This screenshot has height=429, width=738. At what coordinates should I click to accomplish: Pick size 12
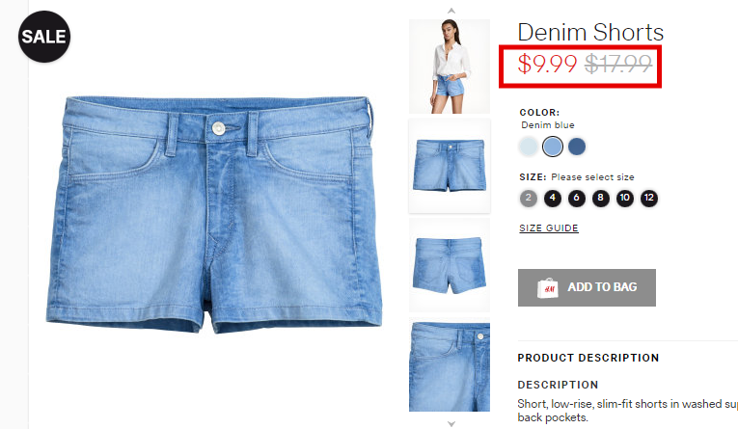(x=649, y=198)
